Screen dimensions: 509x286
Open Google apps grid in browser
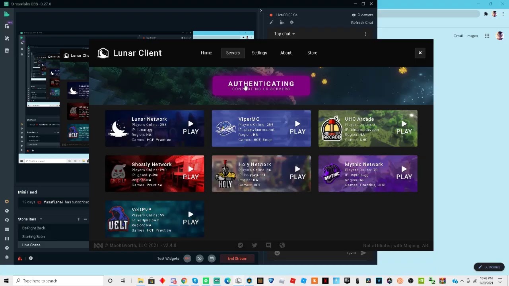coord(487,36)
